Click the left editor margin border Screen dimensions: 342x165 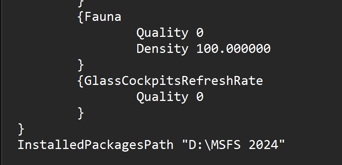click(1, 82)
